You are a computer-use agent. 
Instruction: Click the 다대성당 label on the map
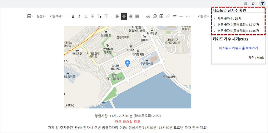152,33
